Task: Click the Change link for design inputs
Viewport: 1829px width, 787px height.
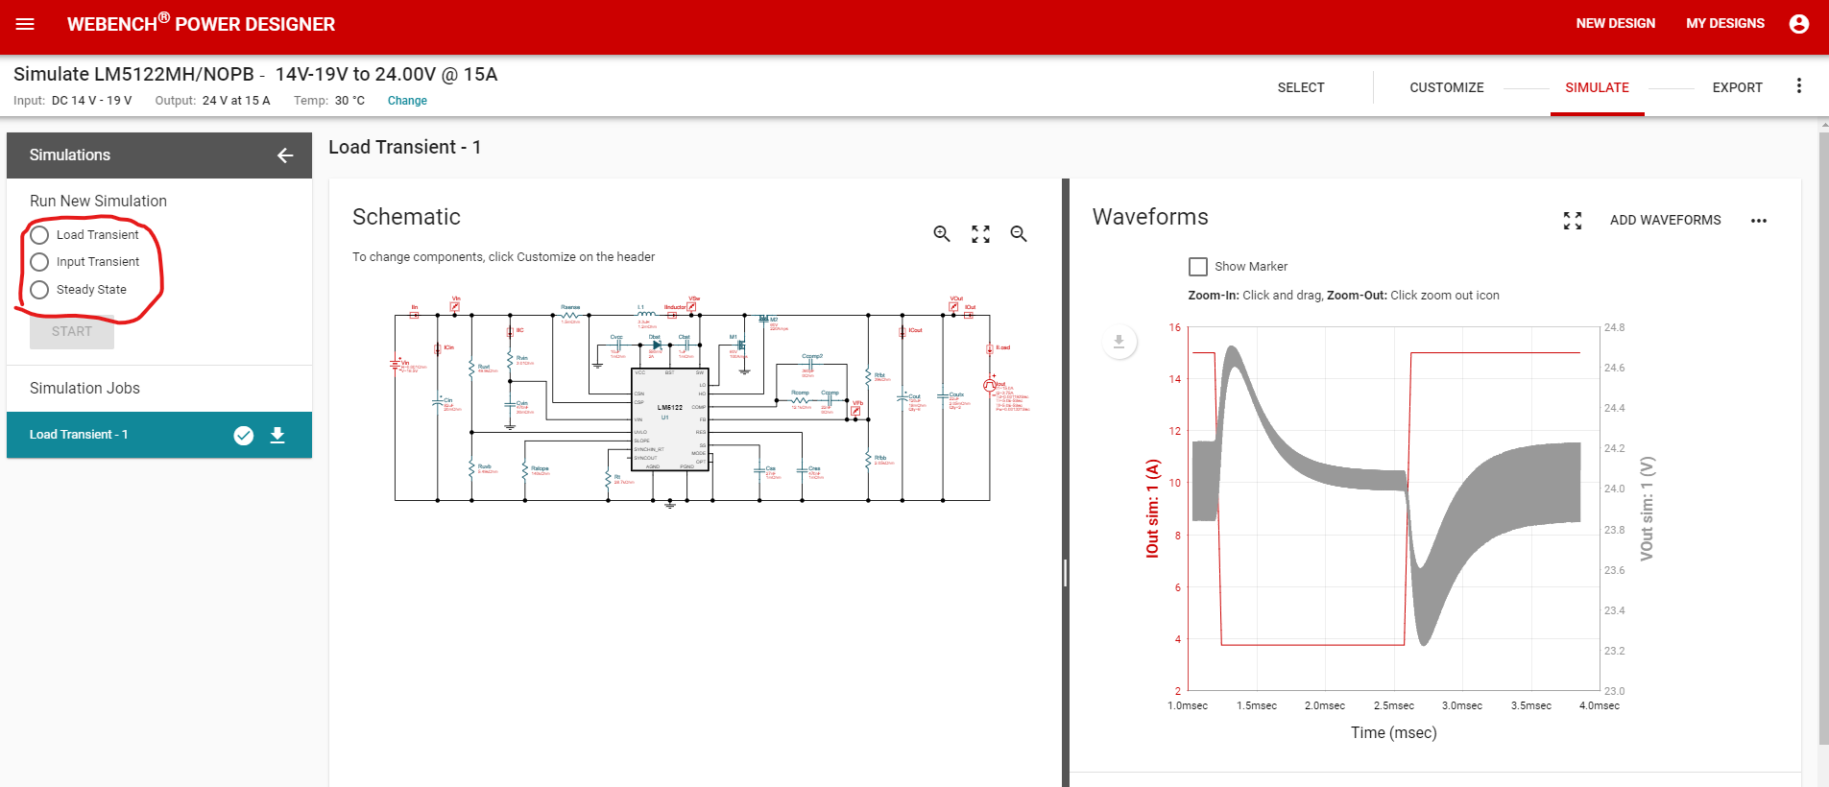Action: click(407, 101)
